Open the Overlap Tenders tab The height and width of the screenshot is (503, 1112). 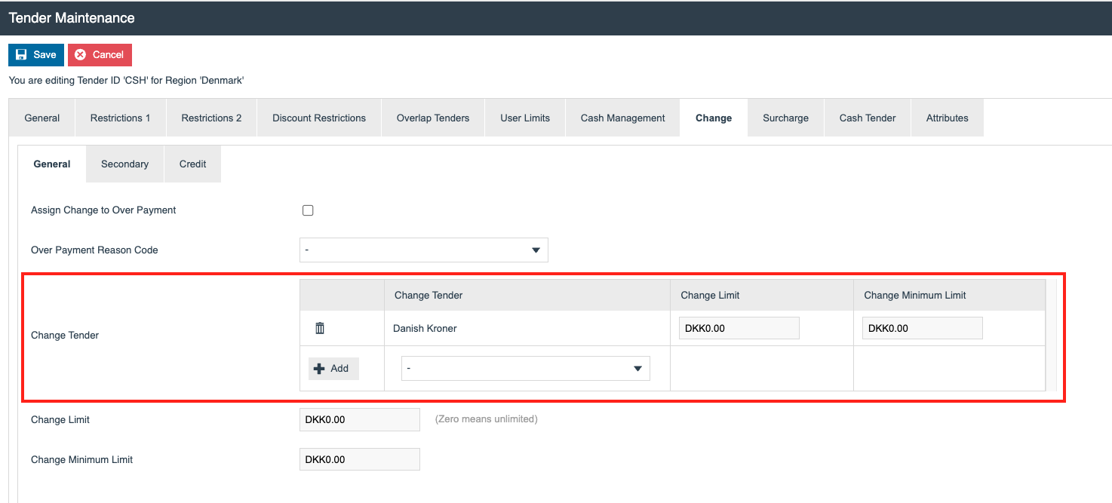[433, 118]
